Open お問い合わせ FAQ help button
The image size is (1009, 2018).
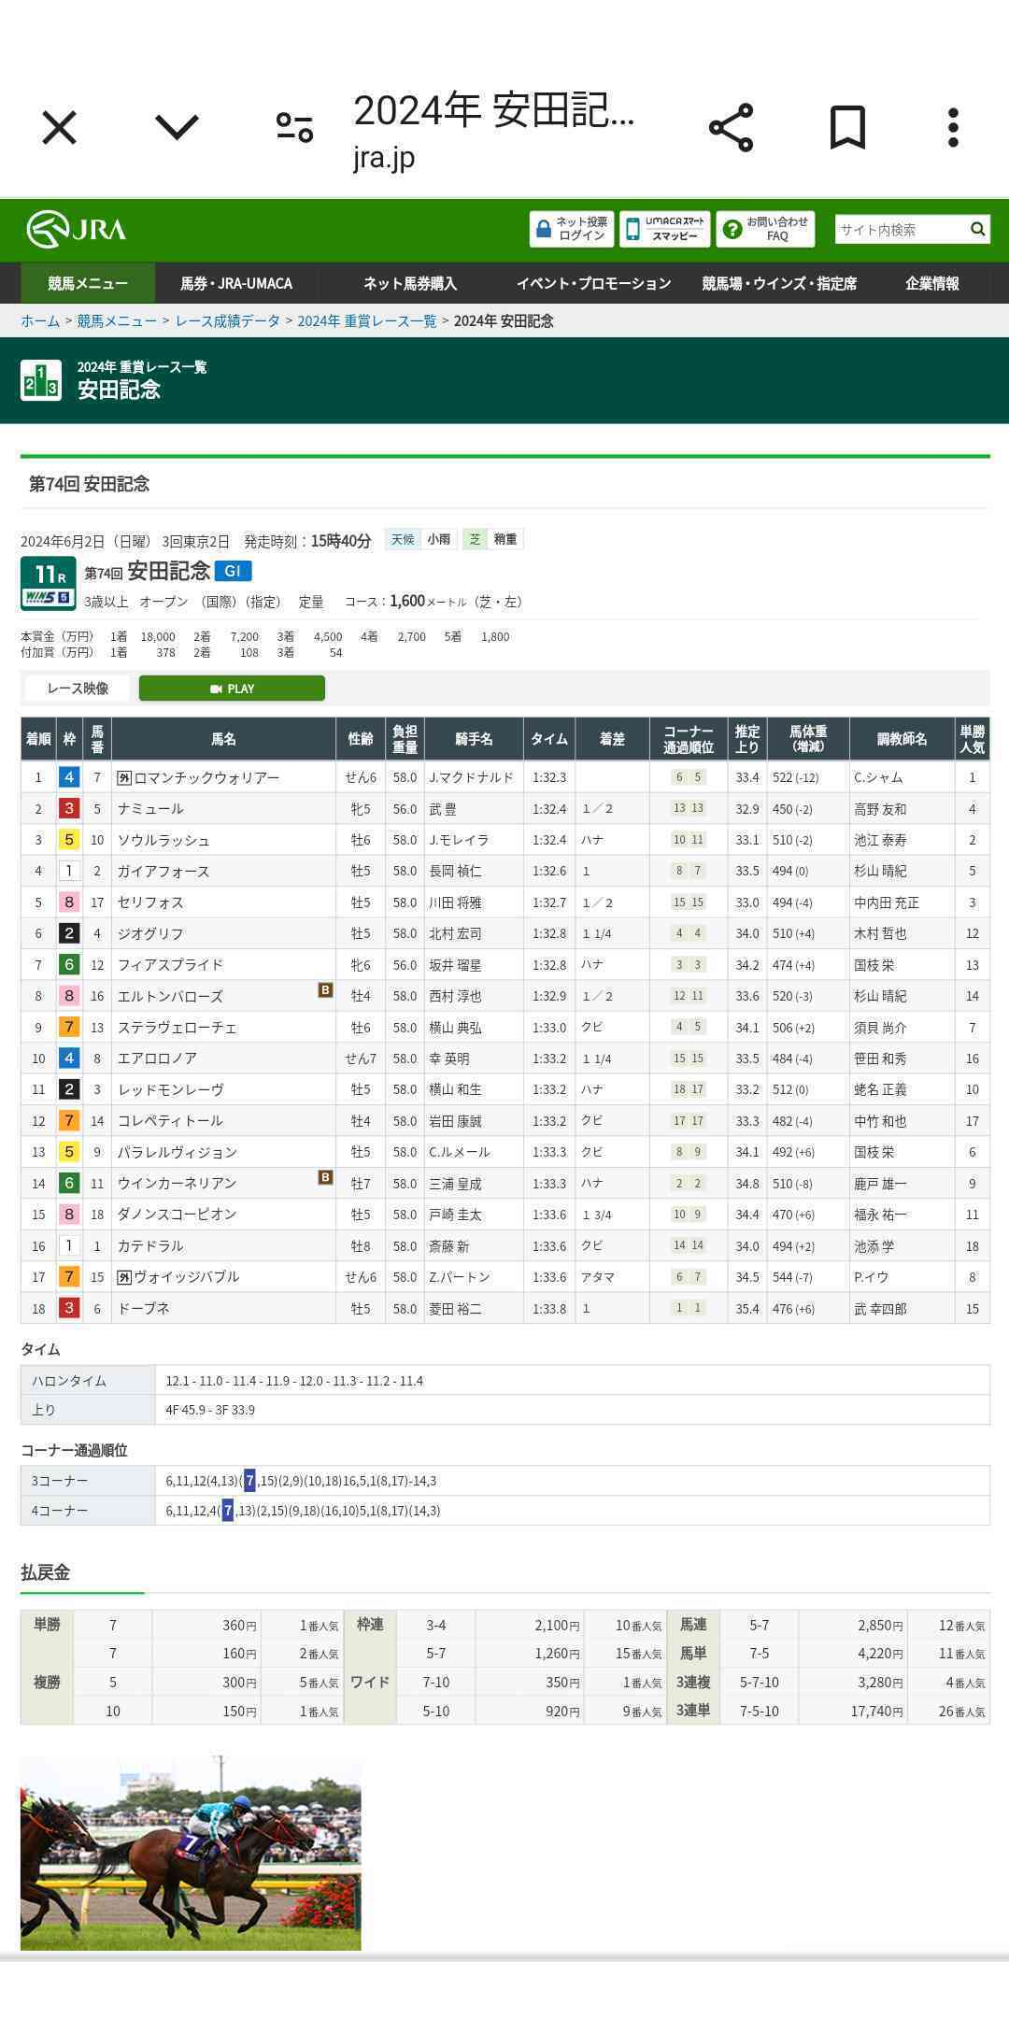coord(765,229)
